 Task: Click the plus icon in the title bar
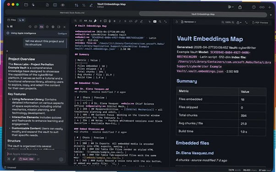tap(270, 7)
